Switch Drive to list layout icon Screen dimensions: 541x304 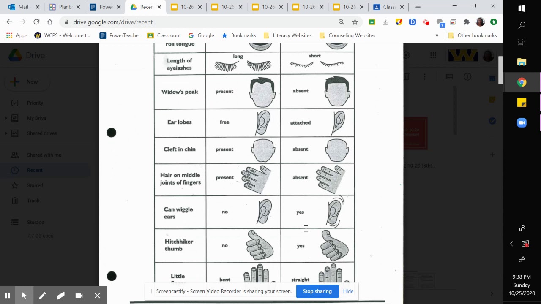tap(449, 77)
